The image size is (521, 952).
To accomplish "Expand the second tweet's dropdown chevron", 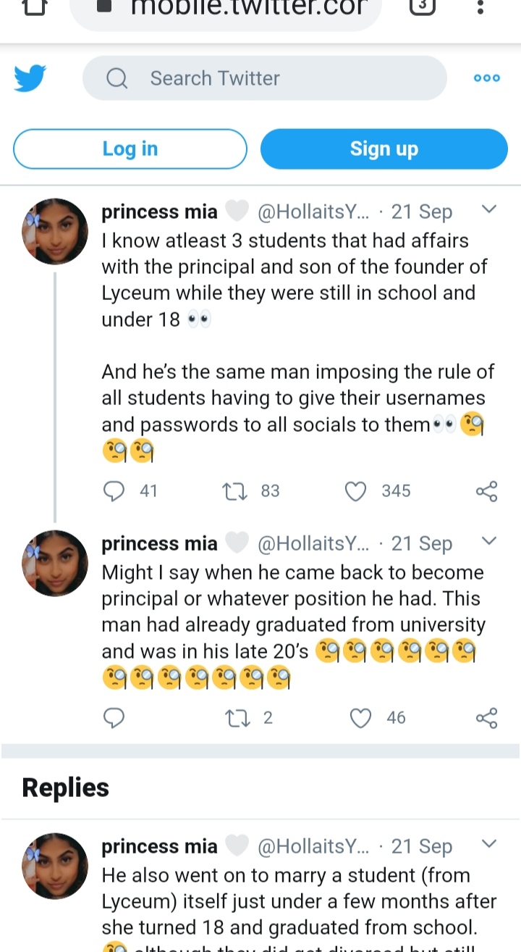I will (489, 542).
